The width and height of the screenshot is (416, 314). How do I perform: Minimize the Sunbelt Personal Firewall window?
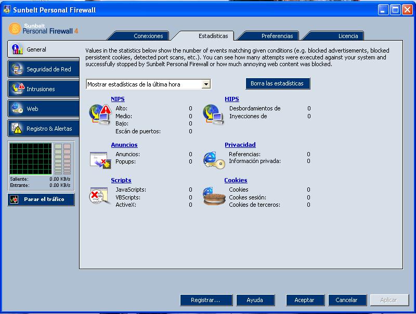tap(383, 10)
